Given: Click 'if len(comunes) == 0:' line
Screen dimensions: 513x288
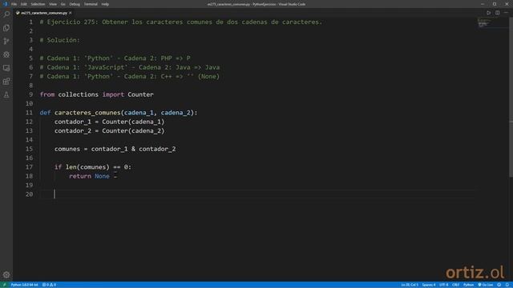Looking at the screenshot, I should pyautogui.click(x=93, y=167).
